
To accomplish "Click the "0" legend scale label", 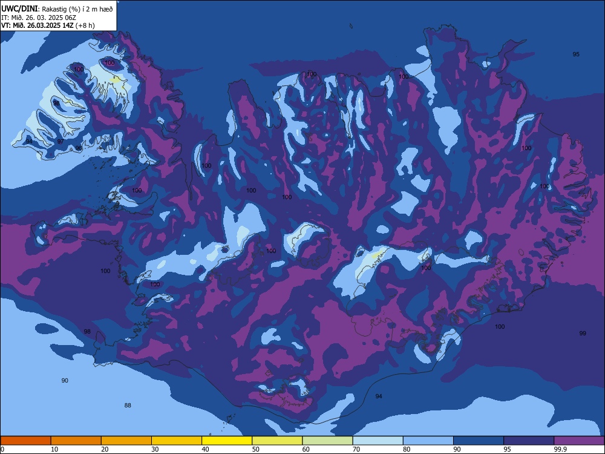I will (x=2, y=449).
